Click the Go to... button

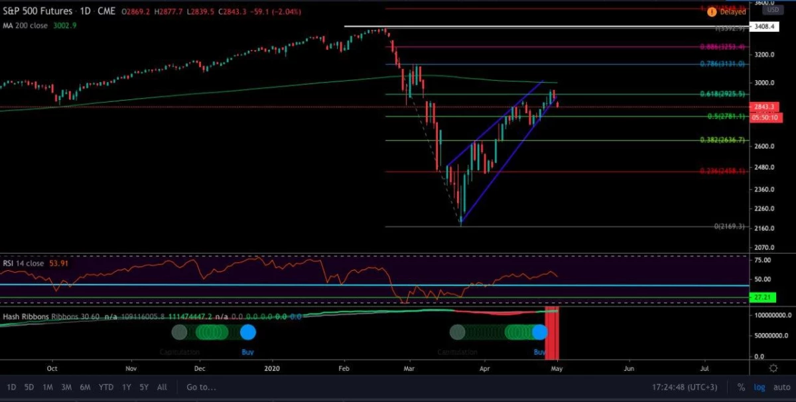coord(201,387)
